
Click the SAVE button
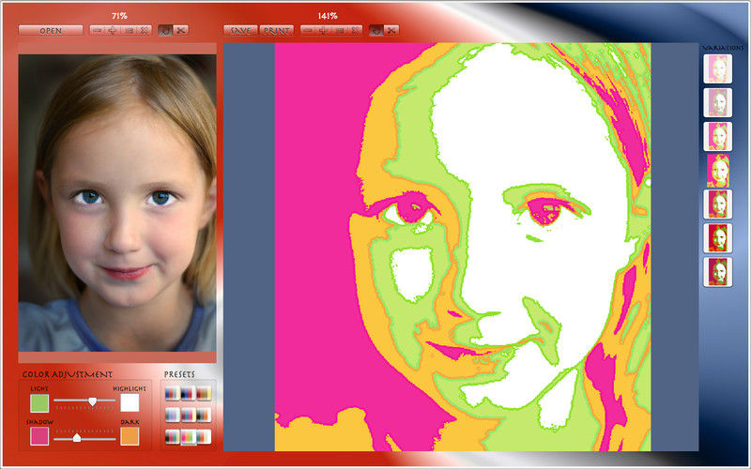point(240,30)
